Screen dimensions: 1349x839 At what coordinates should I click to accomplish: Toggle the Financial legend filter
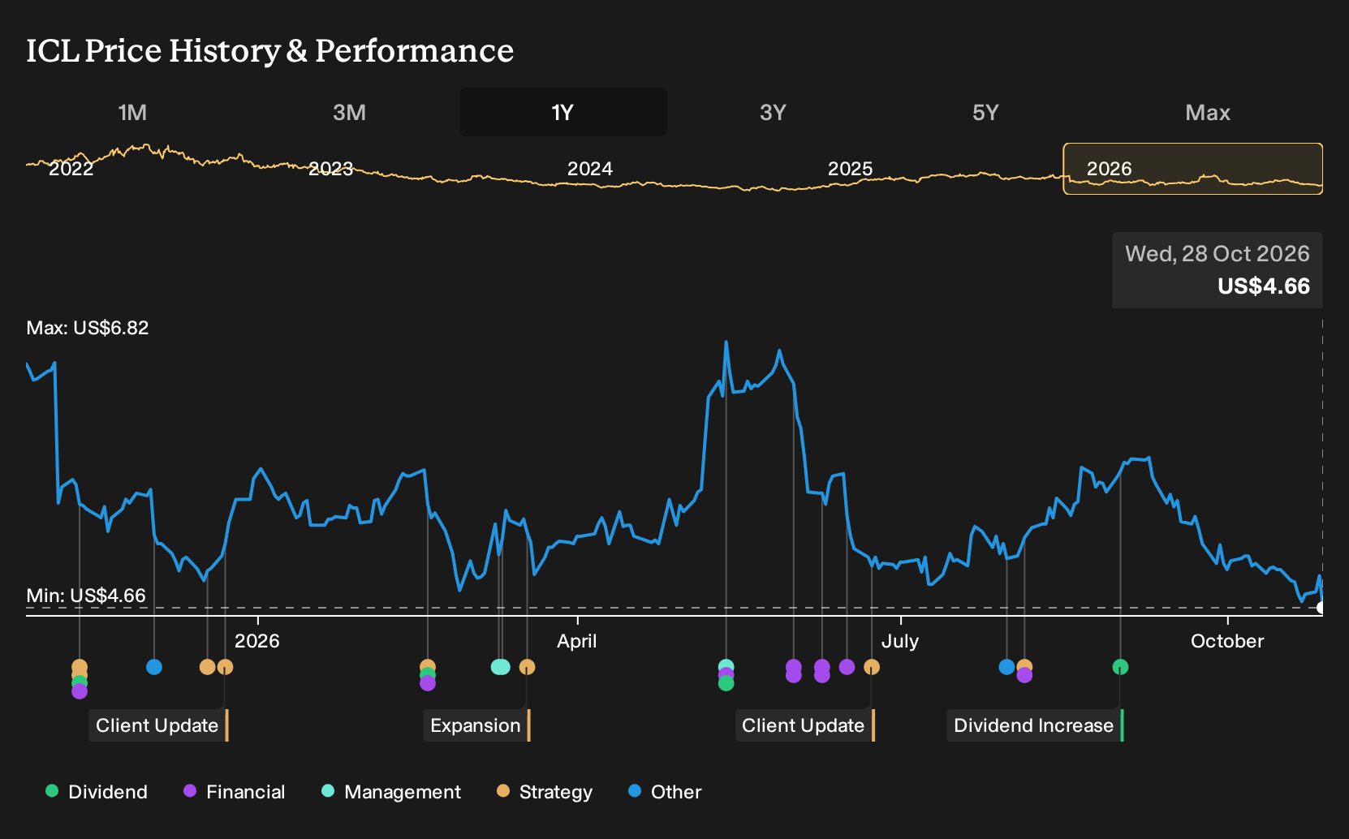pyautogui.click(x=235, y=792)
